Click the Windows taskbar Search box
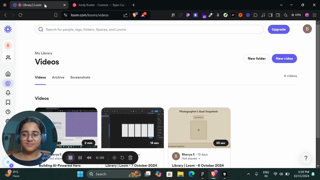Screen dimensions: 320x180 click(114, 174)
